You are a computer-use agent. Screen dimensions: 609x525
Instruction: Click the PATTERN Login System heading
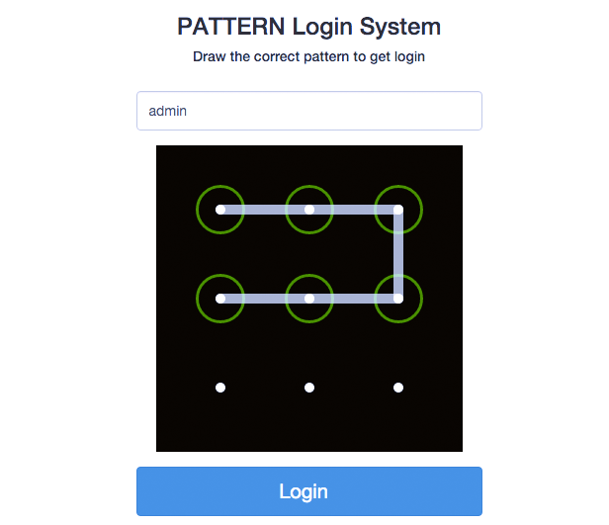309,27
